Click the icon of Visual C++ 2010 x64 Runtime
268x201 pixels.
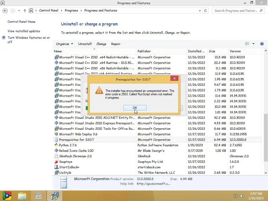click(57, 63)
